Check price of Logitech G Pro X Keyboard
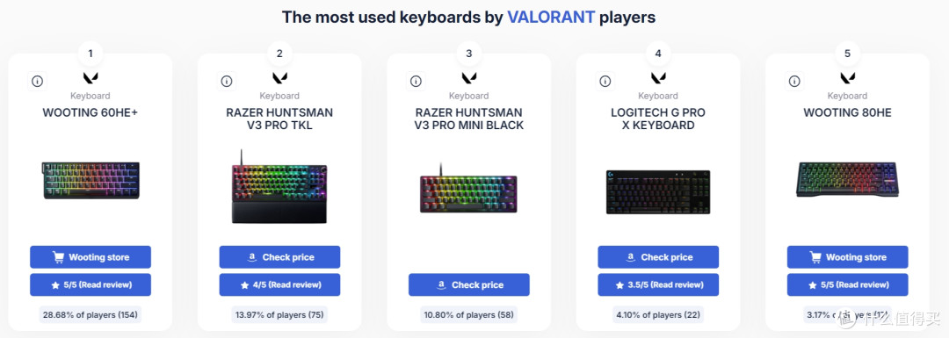Image resolution: width=949 pixels, height=338 pixels. click(x=658, y=257)
